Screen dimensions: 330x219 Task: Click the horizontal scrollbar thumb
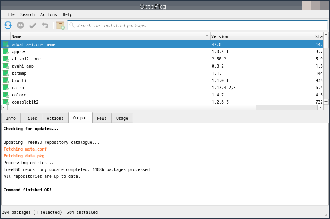coord(132,108)
